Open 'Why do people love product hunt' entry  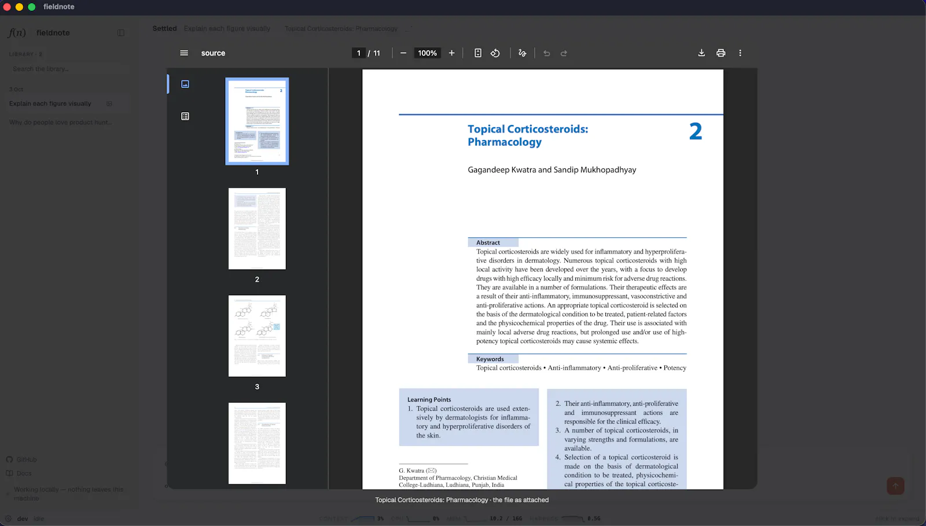(61, 123)
